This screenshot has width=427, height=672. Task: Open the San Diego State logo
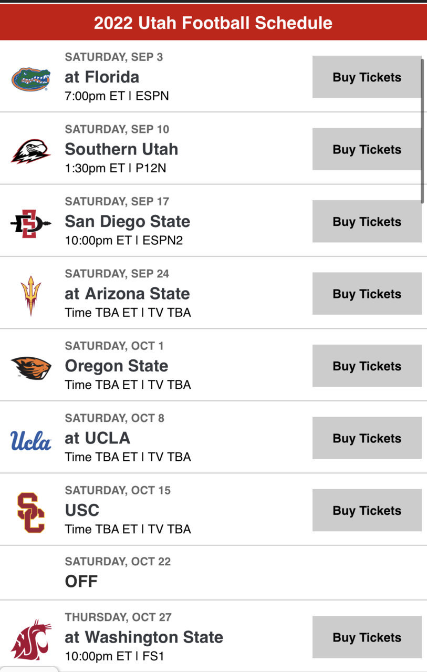[31, 224]
